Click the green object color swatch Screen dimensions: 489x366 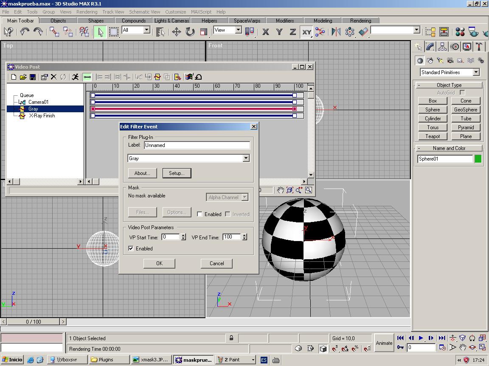click(x=478, y=159)
